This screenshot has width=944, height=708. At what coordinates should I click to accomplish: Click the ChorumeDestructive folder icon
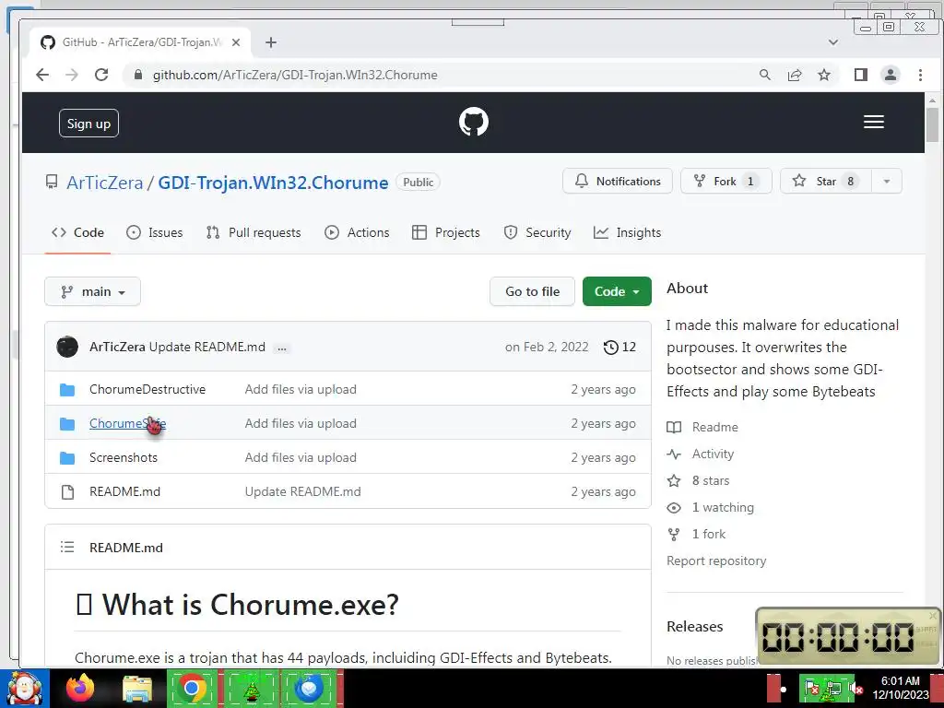pos(67,390)
